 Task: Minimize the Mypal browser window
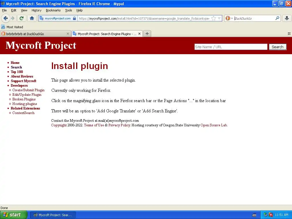pos(275,3)
